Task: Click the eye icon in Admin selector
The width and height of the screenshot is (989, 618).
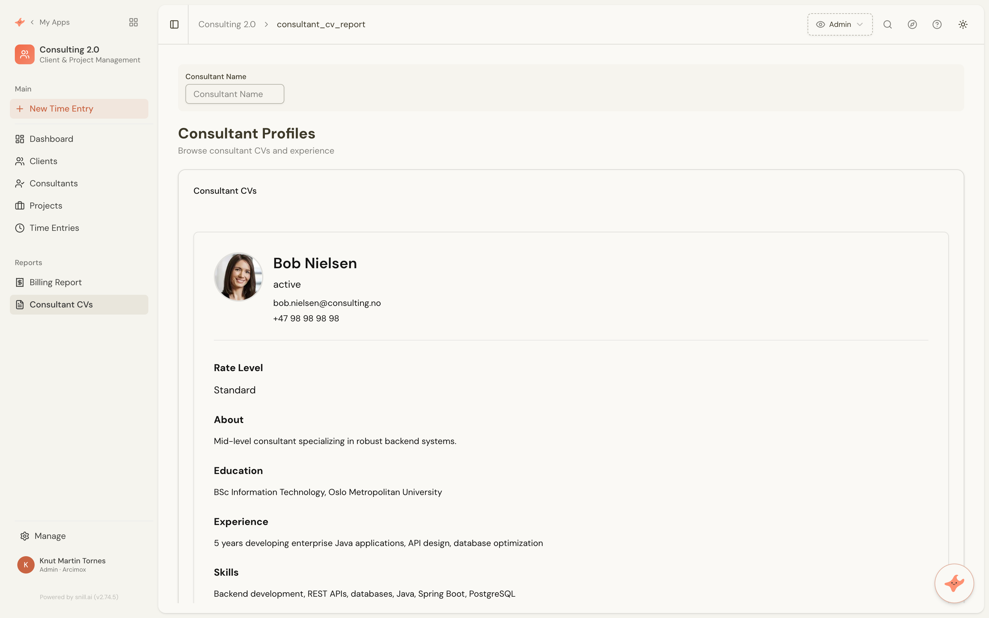Action: [820, 24]
